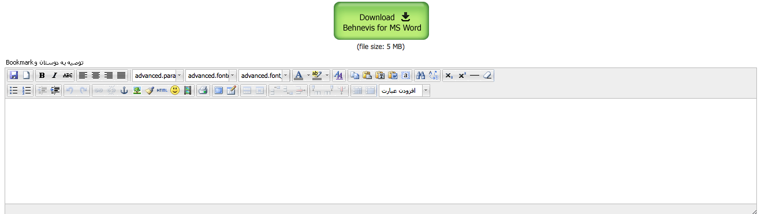
Task: Open the emoticons smiley picker
Action: (x=175, y=91)
